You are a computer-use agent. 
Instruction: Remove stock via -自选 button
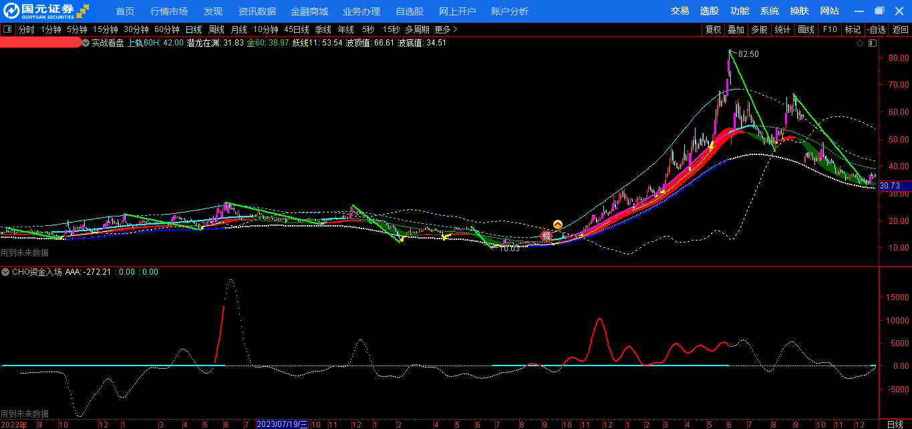click(x=877, y=29)
